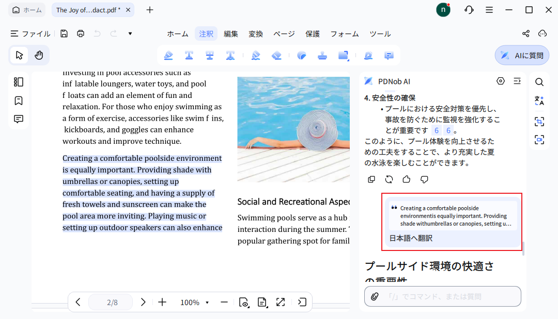This screenshot has height=319, width=558.
Task: Add a sticky note comment
Action: (x=389, y=55)
